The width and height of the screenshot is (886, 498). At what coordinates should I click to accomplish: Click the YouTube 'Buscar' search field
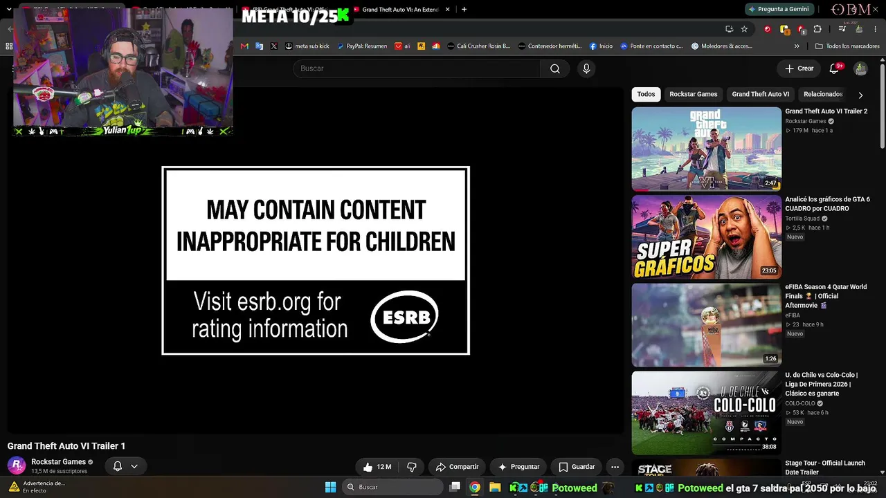coord(417,68)
